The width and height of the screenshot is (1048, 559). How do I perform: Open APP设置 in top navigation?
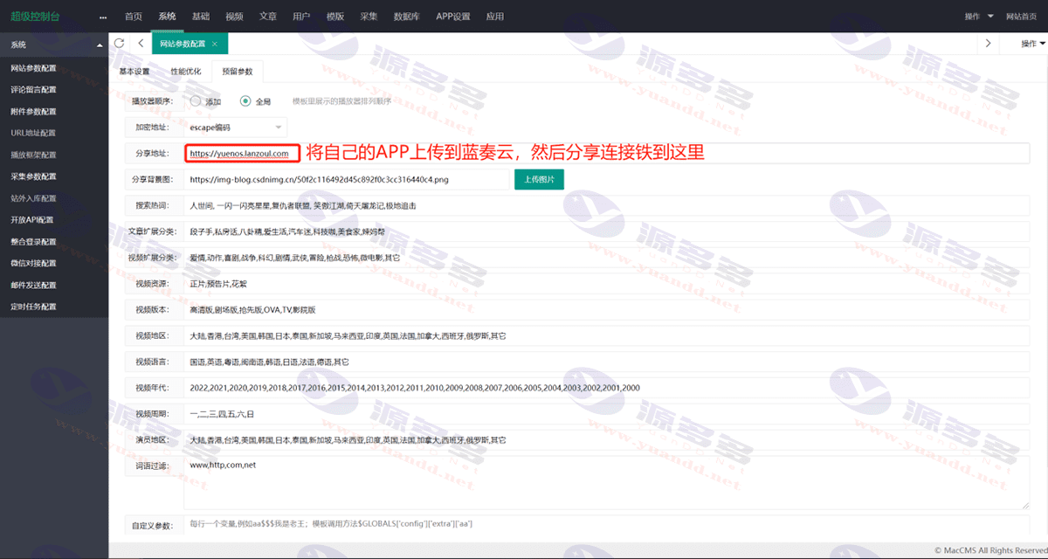tap(453, 17)
